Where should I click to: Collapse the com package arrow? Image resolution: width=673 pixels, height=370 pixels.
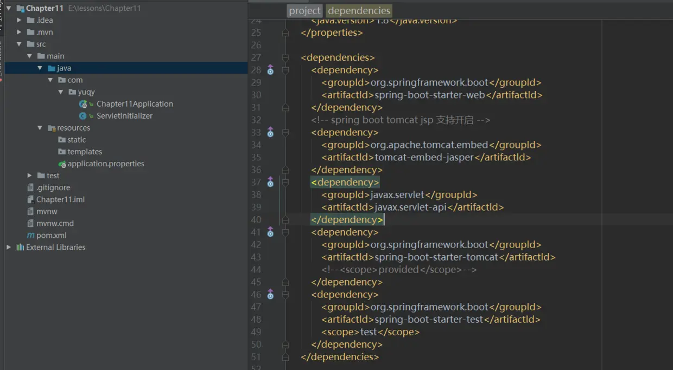coord(50,80)
